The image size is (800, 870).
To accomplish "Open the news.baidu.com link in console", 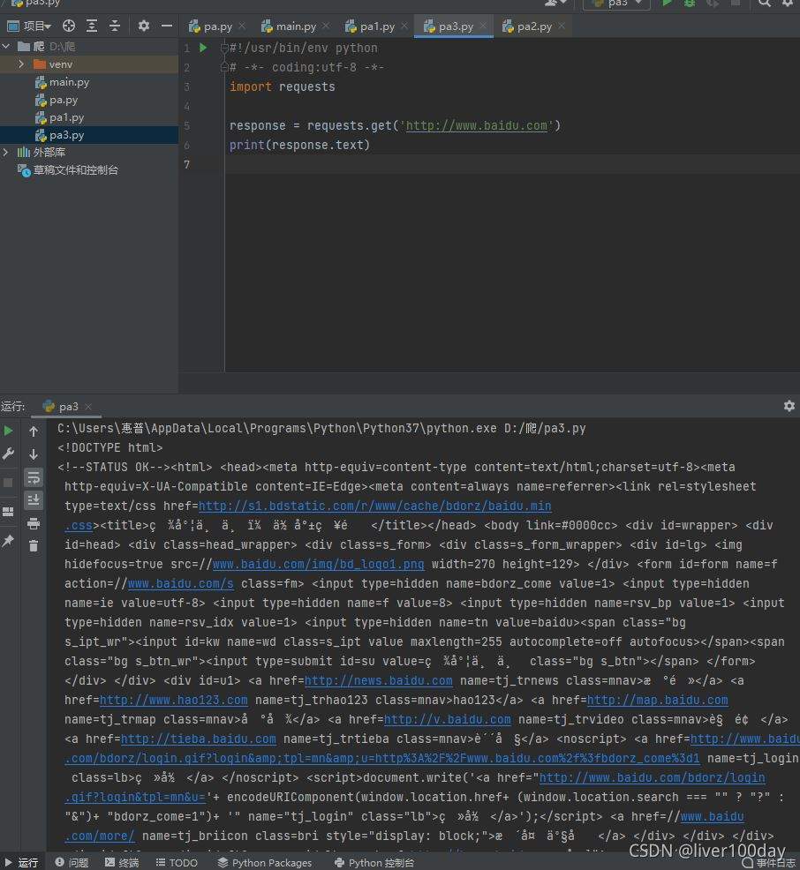I will click(x=378, y=681).
